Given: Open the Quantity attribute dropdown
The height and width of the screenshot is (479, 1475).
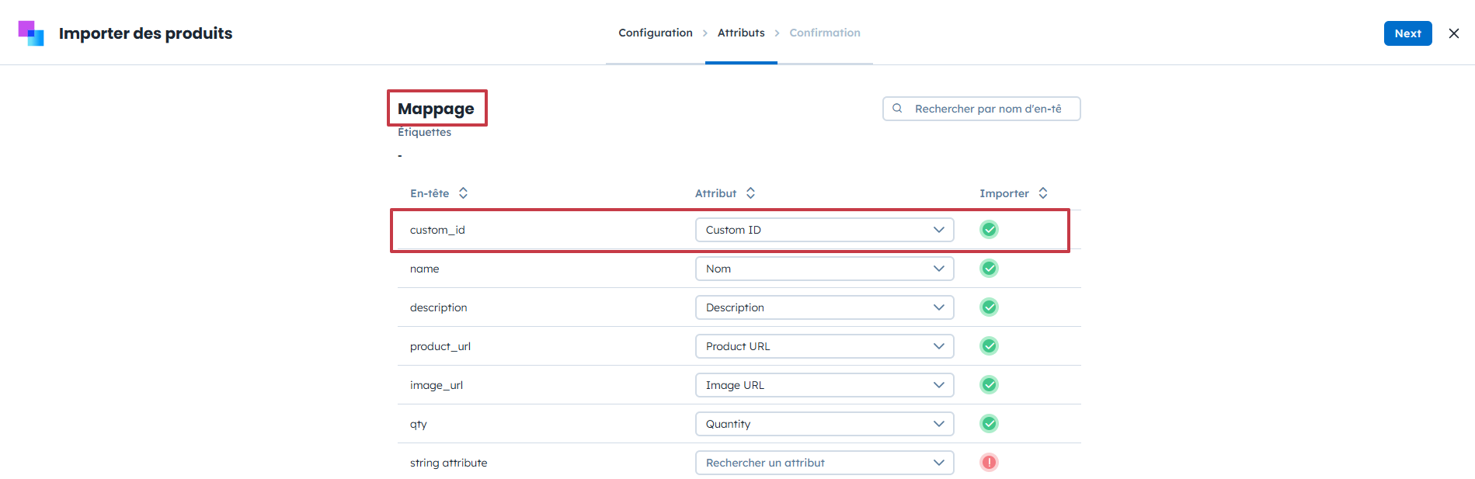Looking at the screenshot, I should click(x=824, y=424).
